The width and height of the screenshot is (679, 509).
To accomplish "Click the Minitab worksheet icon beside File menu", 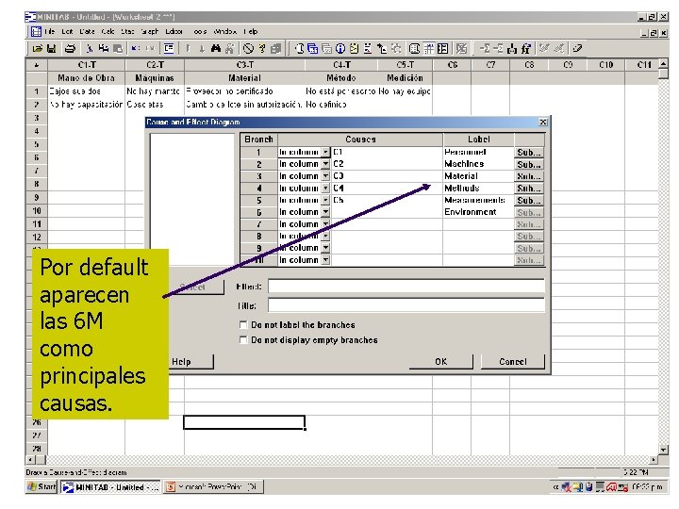I will pos(36,32).
